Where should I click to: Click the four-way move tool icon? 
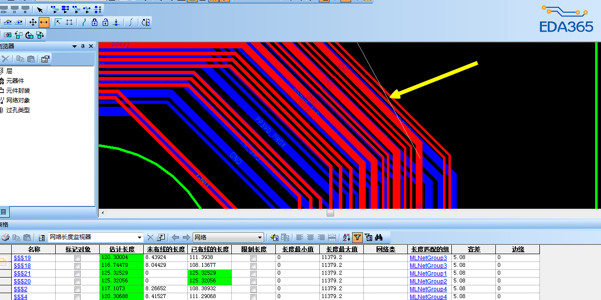click(x=33, y=22)
